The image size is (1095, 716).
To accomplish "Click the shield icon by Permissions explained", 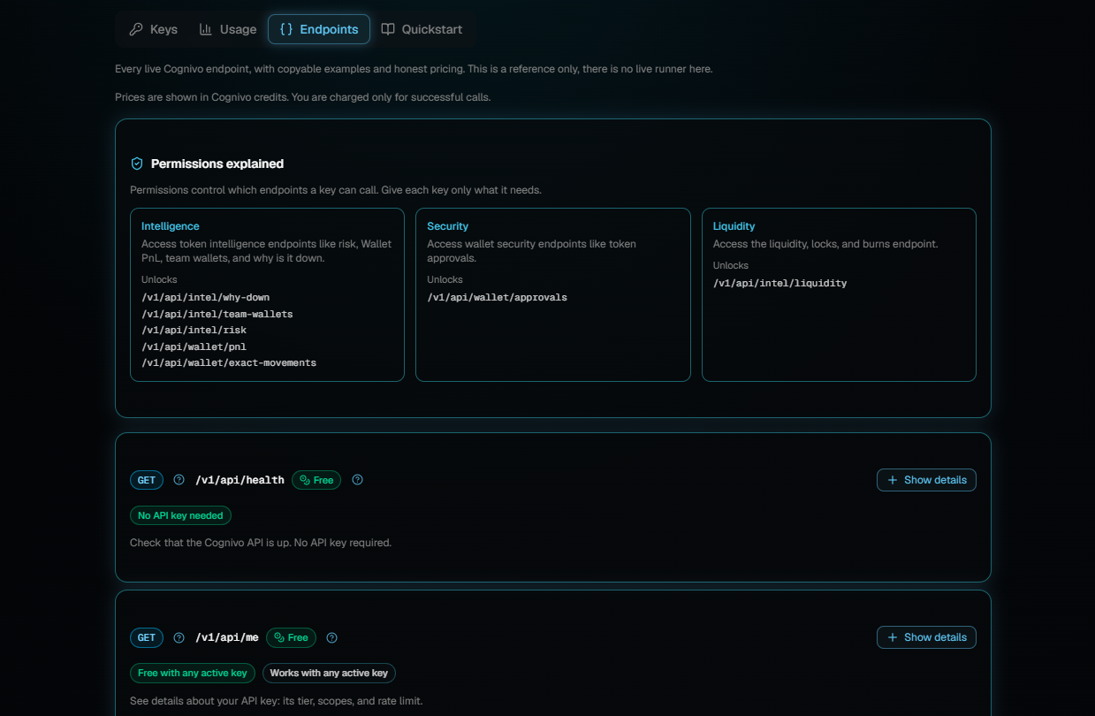I will click(137, 164).
